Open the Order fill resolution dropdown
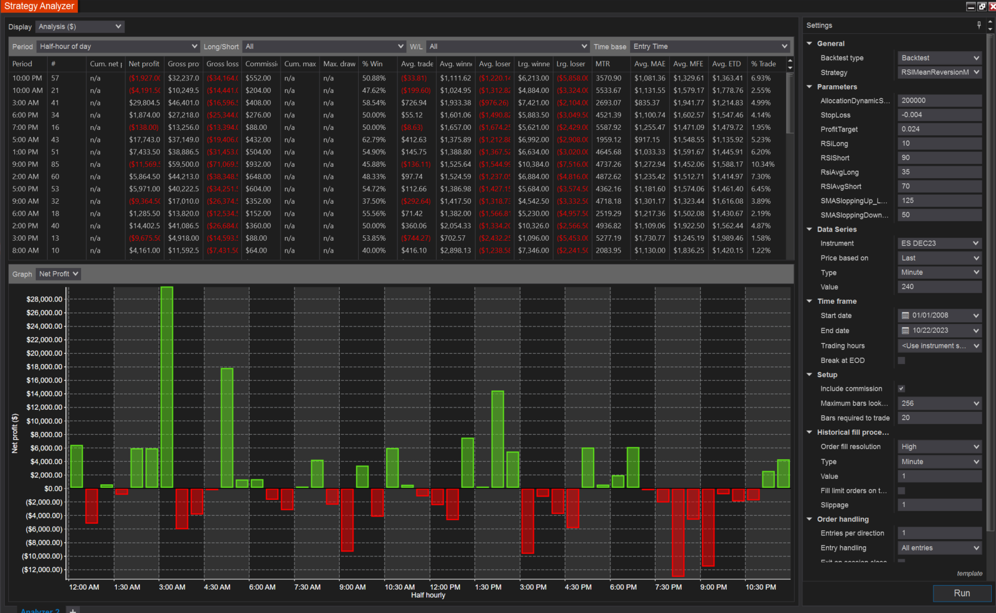996x613 pixels. 940,446
